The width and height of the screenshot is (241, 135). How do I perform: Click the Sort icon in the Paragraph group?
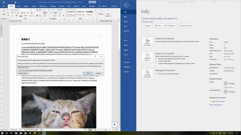click(x=59, y=16)
